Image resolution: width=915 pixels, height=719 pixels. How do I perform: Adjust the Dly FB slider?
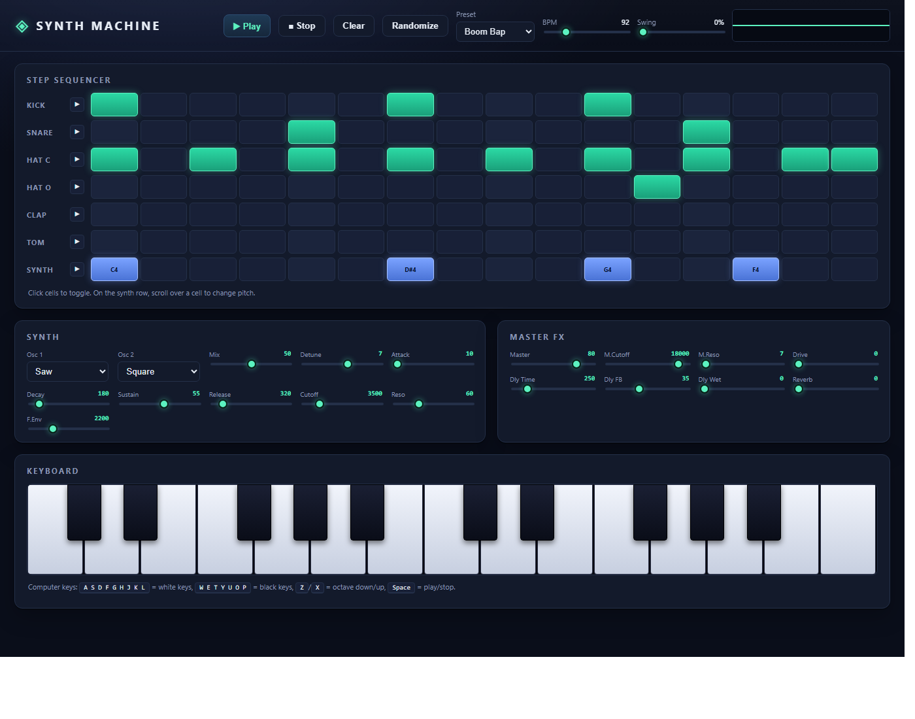647,389
